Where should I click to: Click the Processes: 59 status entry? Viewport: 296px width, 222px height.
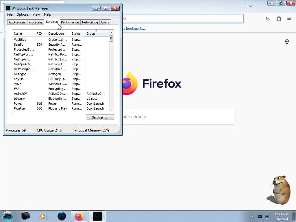point(16,130)
